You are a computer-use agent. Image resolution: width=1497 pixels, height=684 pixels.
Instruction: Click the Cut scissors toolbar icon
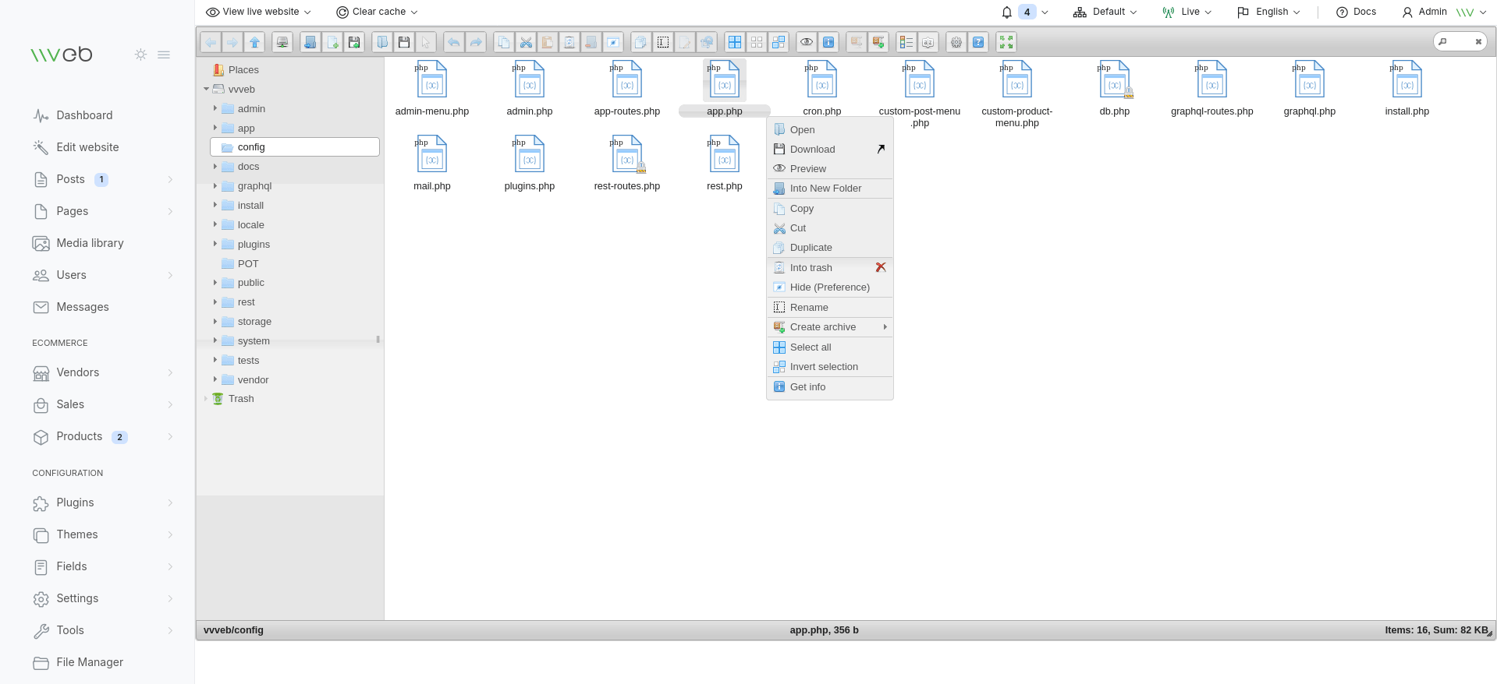click(526, 42)
